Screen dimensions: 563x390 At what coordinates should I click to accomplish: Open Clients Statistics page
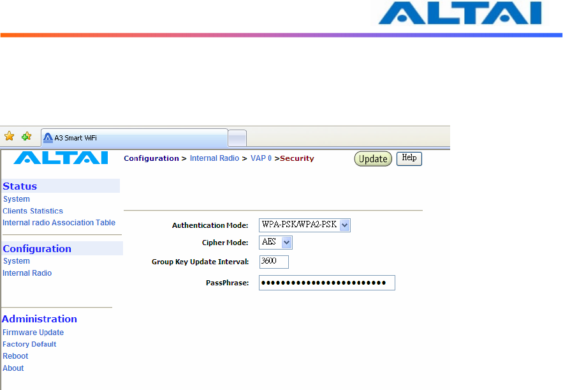[33, 211]
